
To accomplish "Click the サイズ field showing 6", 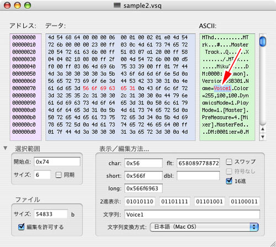I will [42, 175].
